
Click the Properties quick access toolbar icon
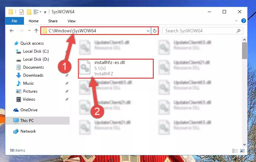coord(22,12)
